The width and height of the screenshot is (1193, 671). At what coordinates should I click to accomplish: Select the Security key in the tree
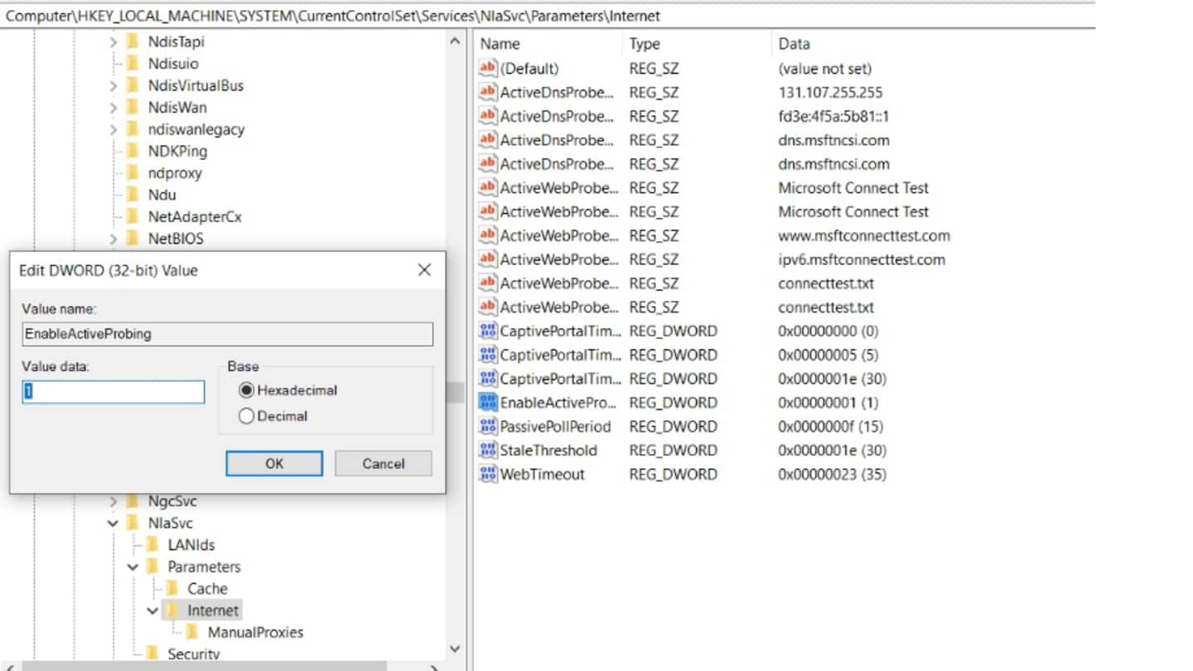(193, 654)
